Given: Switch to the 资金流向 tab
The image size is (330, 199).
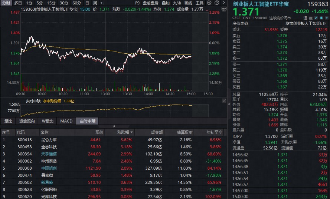Looking at the screenshot, I should tap(27, 121).
